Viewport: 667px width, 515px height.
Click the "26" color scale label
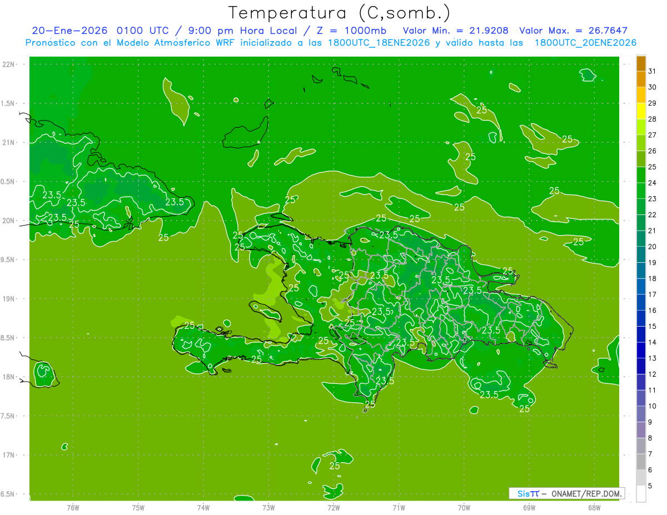(x=653, y=151)
